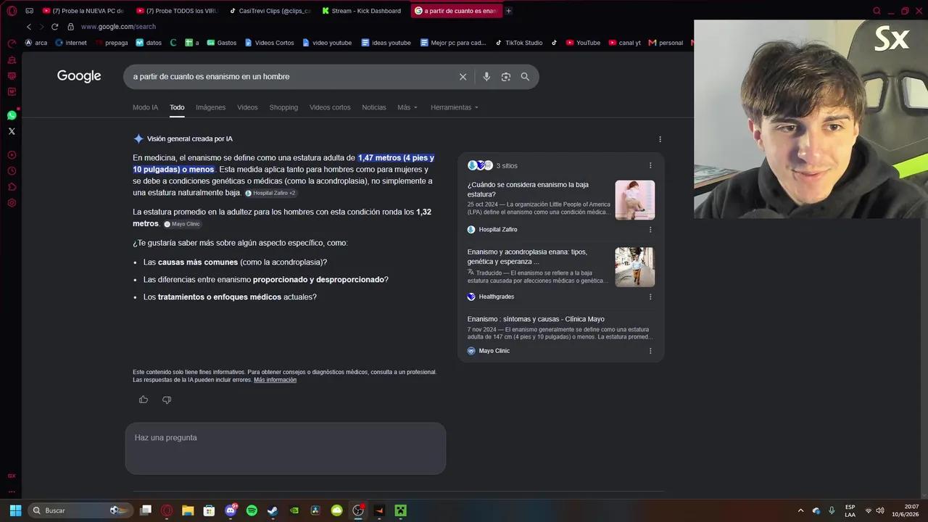Screen dimensions: 928x522
Task: Expand the Herramientas dropdown
Action: pyautogui.click(x=455, y=107)
